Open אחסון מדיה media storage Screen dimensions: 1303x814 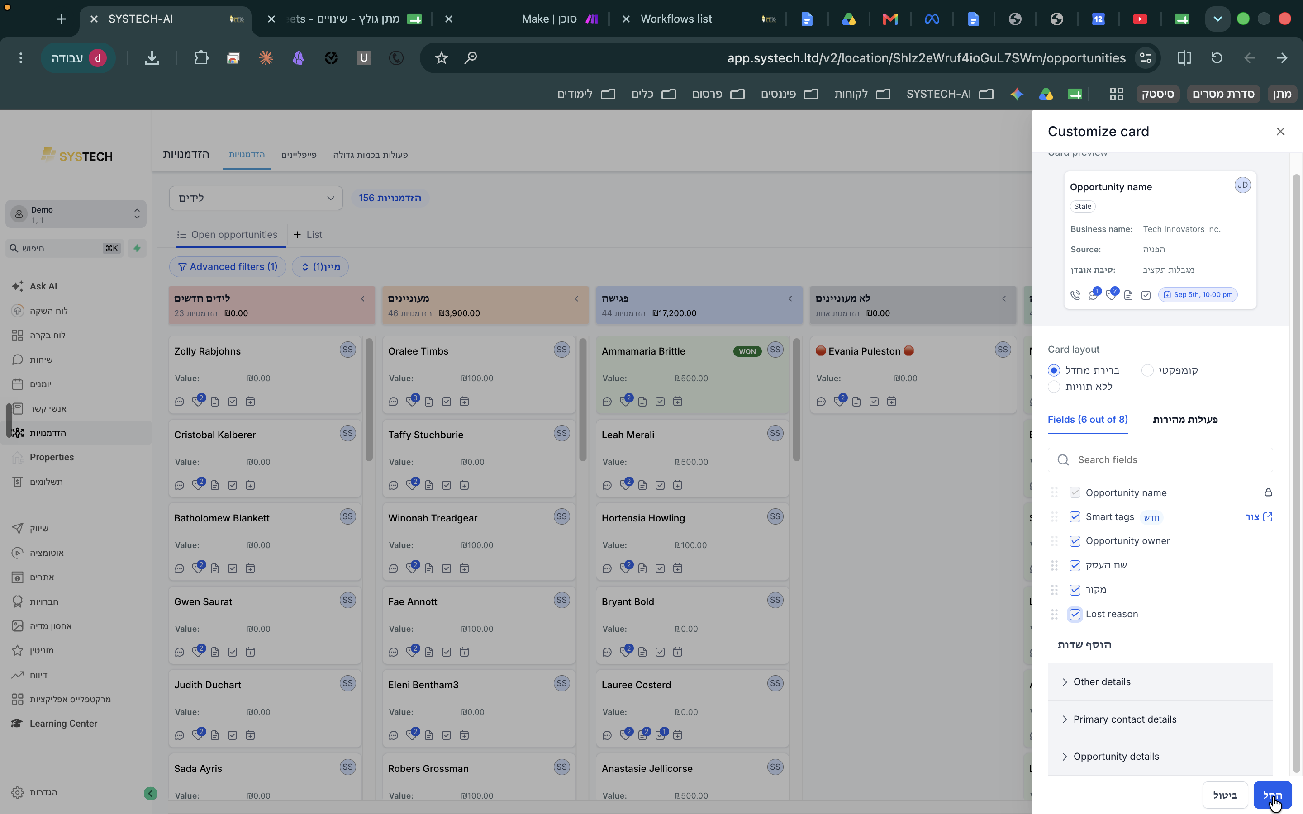(42, 626)
